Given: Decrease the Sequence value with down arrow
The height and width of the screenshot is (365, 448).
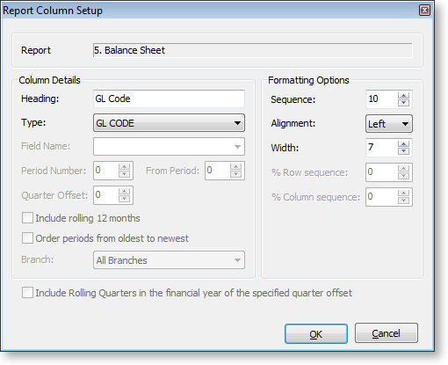Looking at the screenshot, I should (x=403, y=103).
